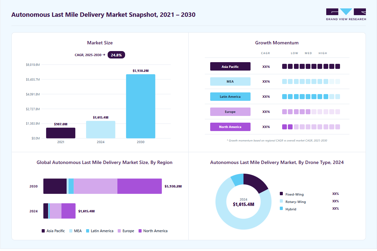
Task: Click the 24.8% CAGR badge
Action: coord(116,55)
